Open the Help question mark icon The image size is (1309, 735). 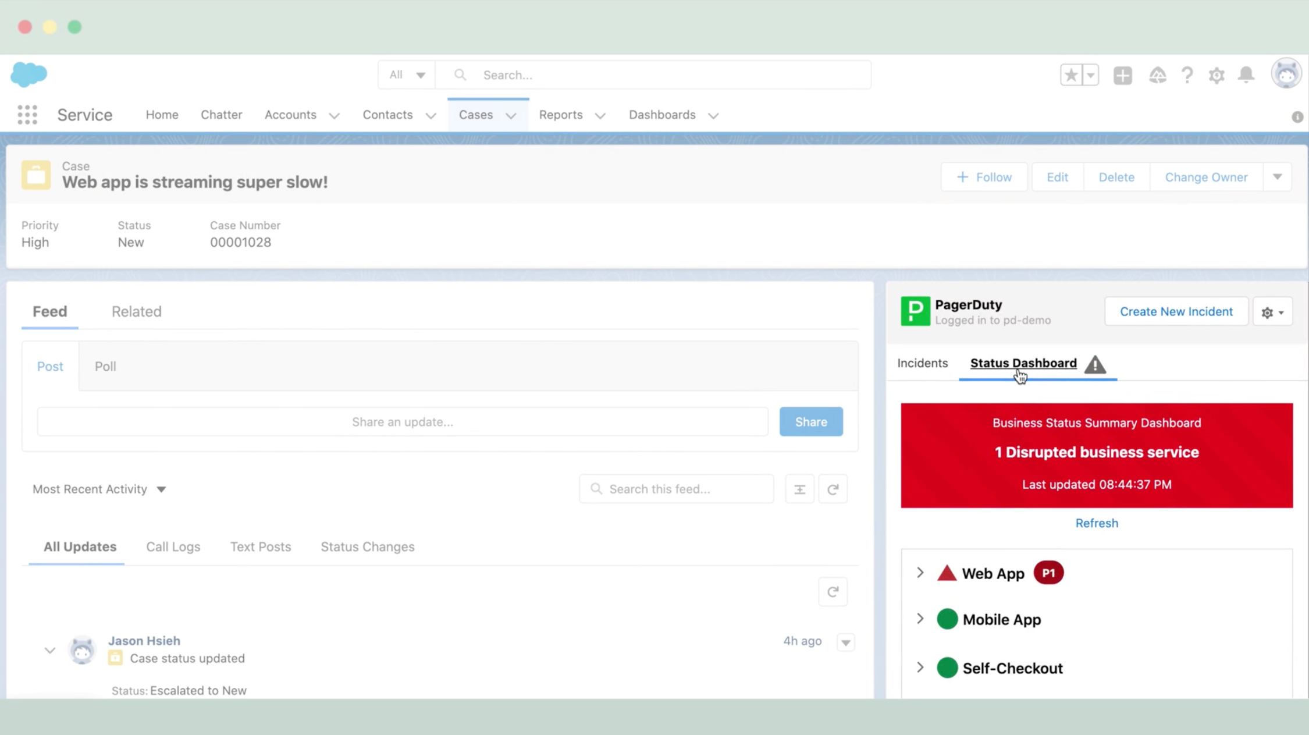[x=1187, y=74]
